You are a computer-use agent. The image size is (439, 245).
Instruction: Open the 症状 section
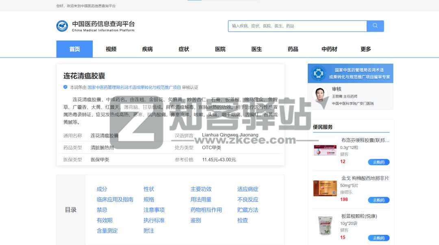183,49
